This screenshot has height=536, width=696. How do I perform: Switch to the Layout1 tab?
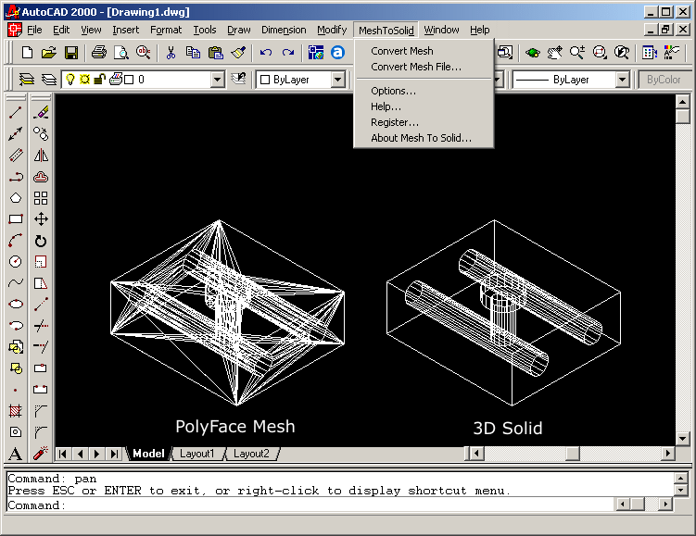(196, 454)
